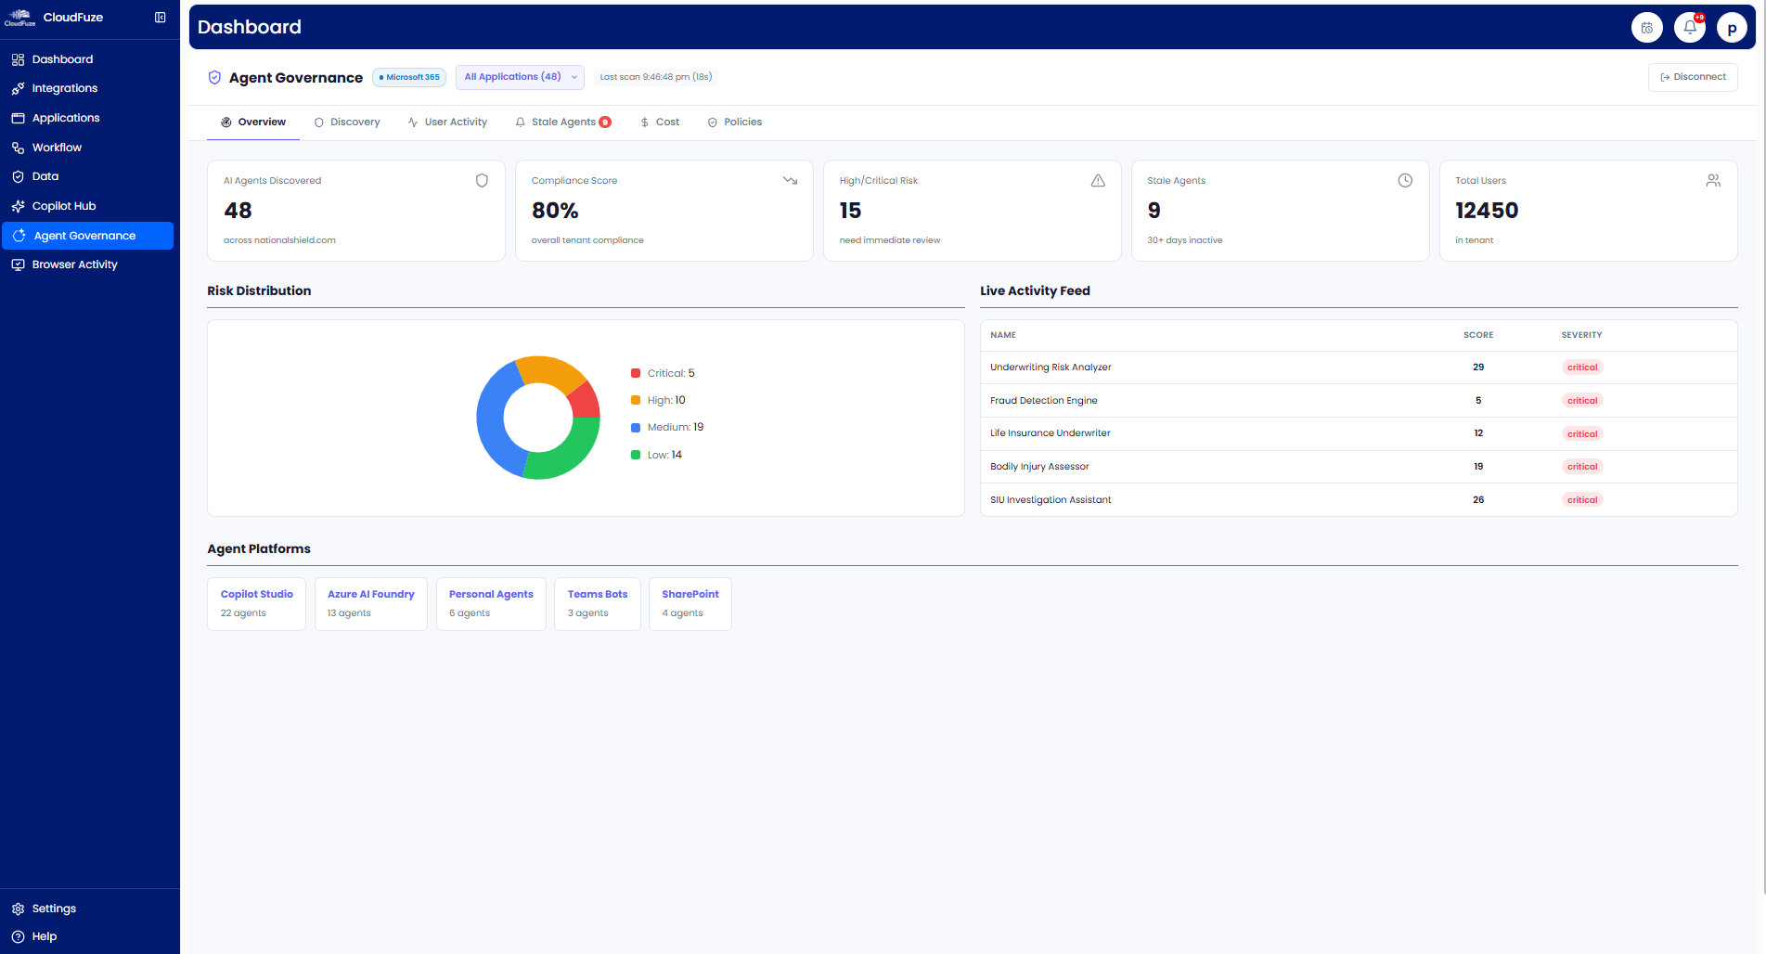Click warning triangle icon on High/Critical Risk card
This screenshot has height=954, width=1766.
(x=1098, y=181)
